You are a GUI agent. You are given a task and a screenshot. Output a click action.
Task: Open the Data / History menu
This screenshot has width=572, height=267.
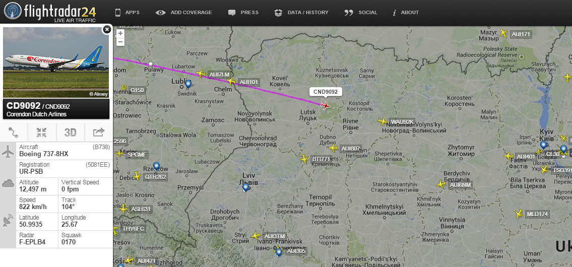click(x=301, y=13)
